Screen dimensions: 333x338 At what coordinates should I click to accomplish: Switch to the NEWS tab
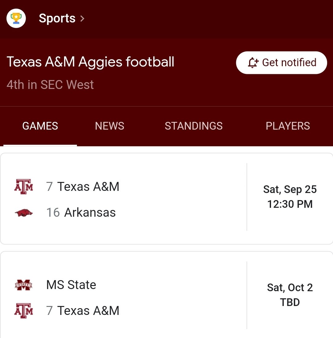coord(109,126)
